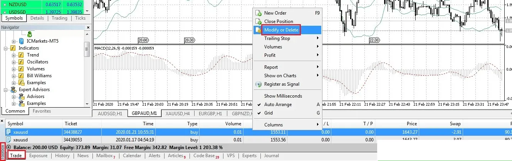Click the Advisors folder icon
Viewport: 512px width, 161px height.
[21, 96]
